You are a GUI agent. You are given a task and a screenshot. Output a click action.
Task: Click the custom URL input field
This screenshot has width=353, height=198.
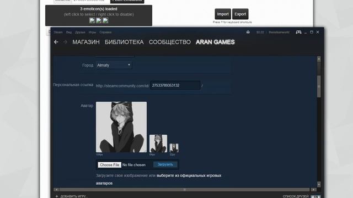click(x=175, y=85)
